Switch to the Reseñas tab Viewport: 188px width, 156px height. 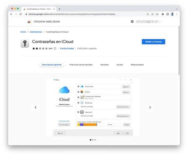click(104, 65)
